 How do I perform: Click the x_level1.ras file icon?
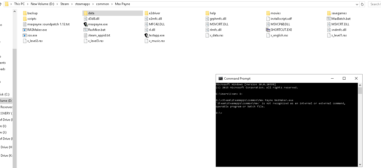coord(329,35)
